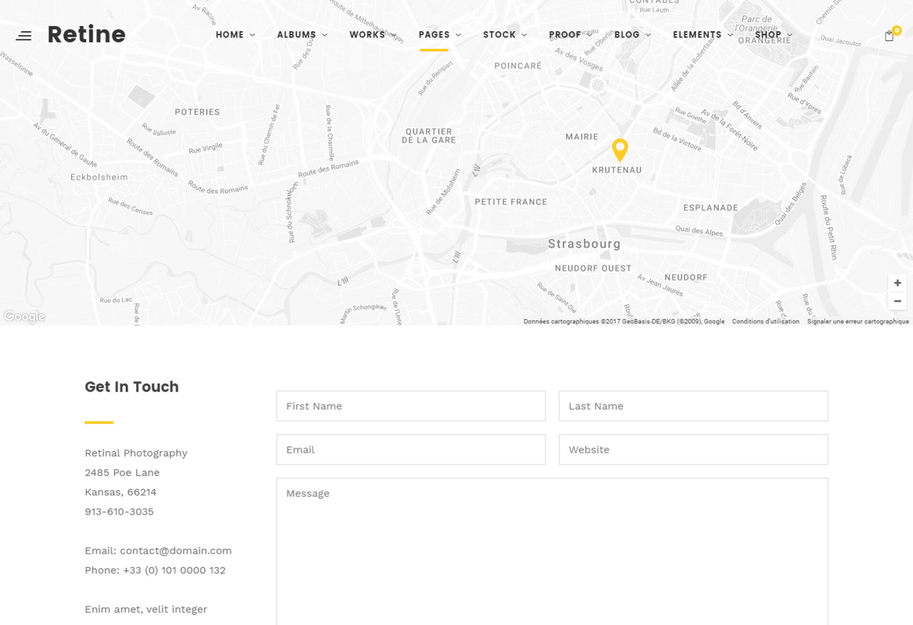Zoom out the map with minus button
Screen dimensions: 913x625
click(897, 301)
